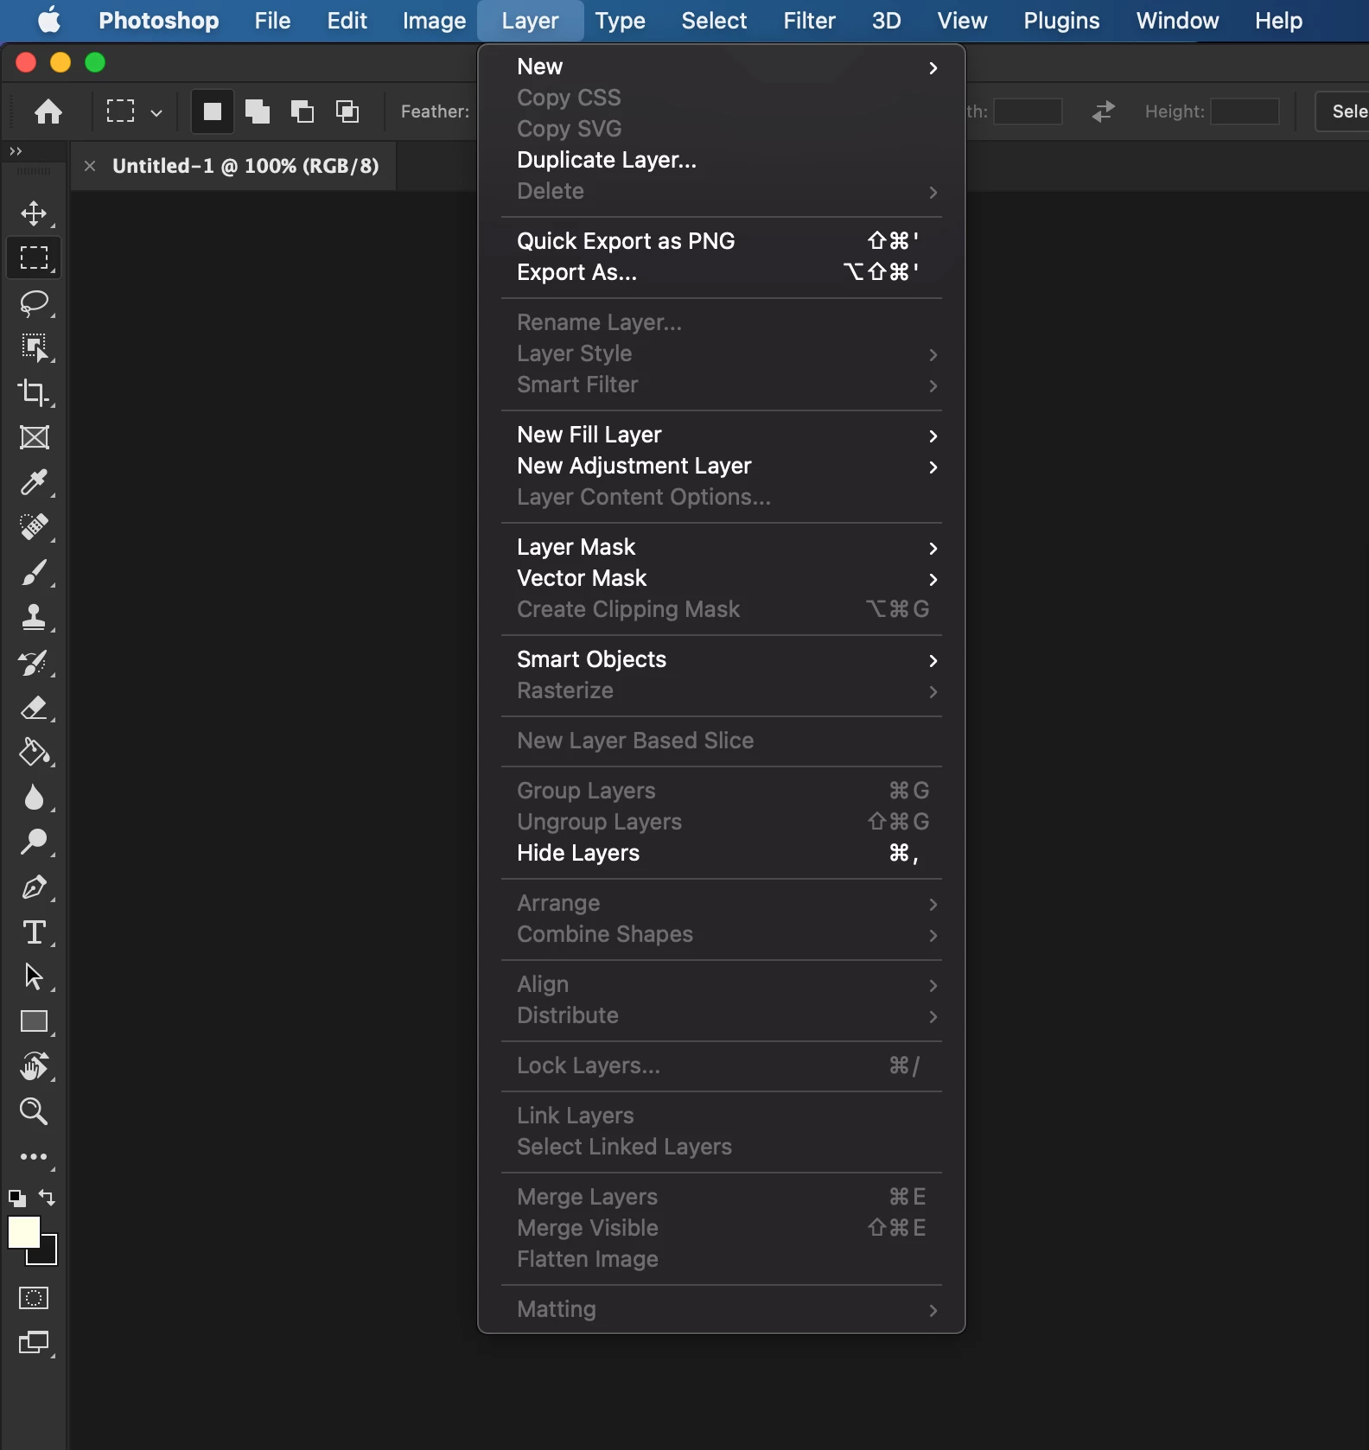1369x1450 pixels.
Task: Select the Path Selection tool
Action: pyautogui.click(x=34, y=977)
